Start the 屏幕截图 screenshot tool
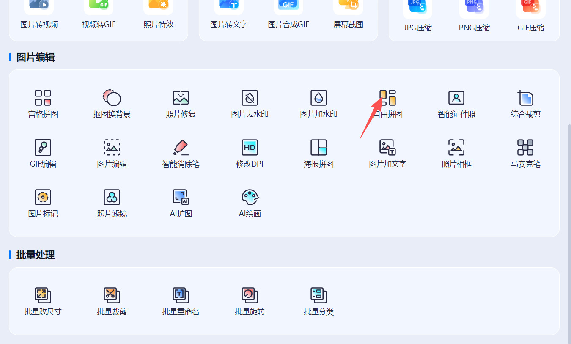This screenshot has height=344, width=571. tap(348, 15)
